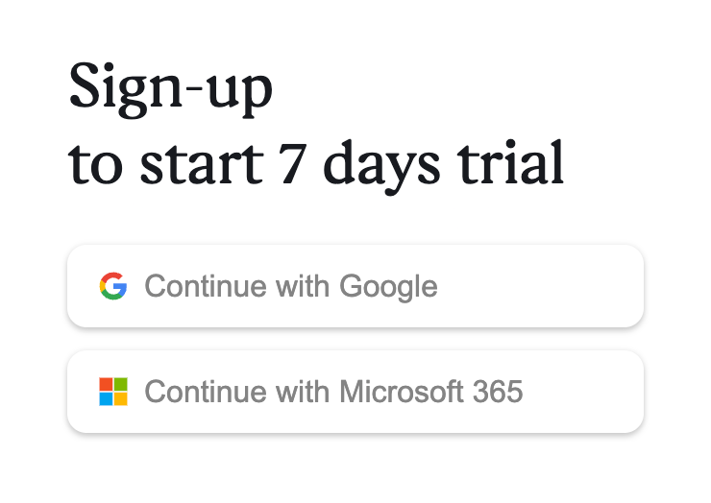711x503 pixels.
Task: Click the 'Sign-up' heading text
Action: [171, 89]
